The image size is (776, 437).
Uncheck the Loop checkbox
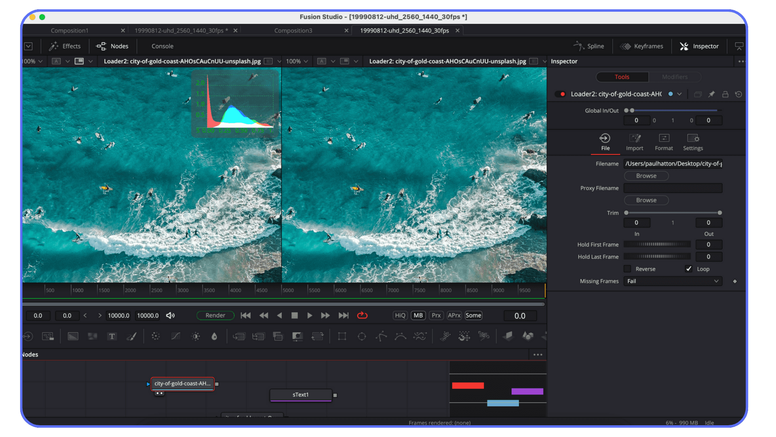pos(689,269)
